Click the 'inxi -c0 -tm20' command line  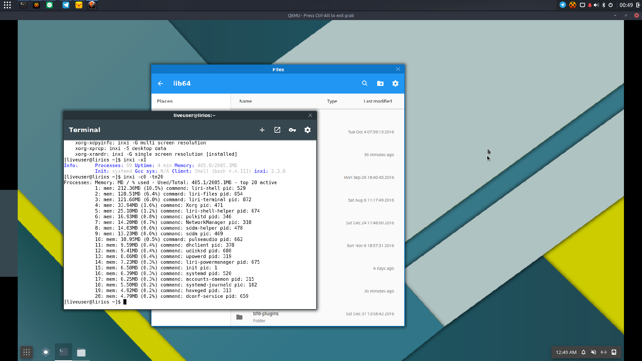click(x=143, y=177)
